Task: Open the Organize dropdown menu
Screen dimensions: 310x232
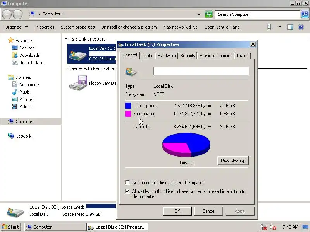Action: [x=16, y=27]
